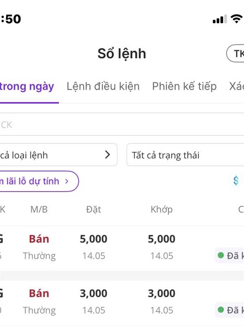This screenshot has height=326, width=244.
Task: Tap the Wi-Fi icon in status bar
Action: click(236, 19)
